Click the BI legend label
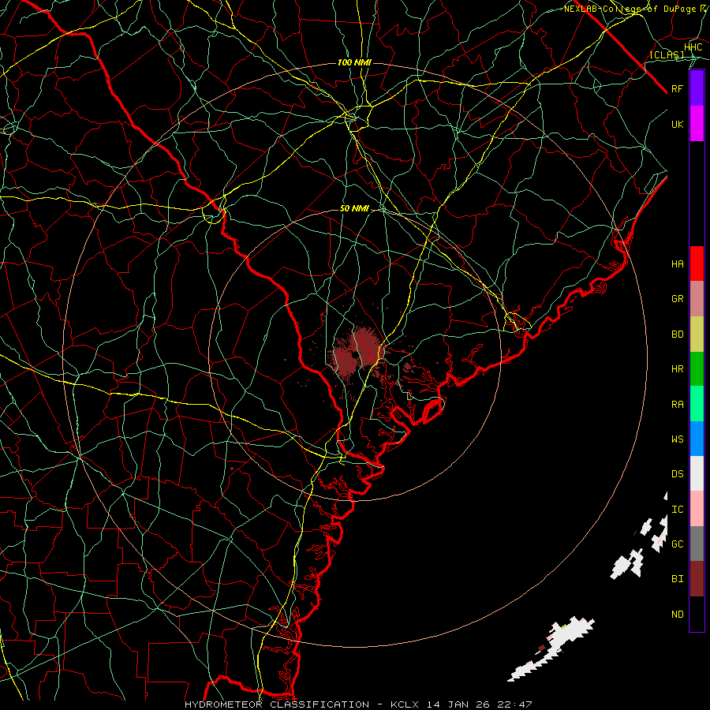 (678, 579)
